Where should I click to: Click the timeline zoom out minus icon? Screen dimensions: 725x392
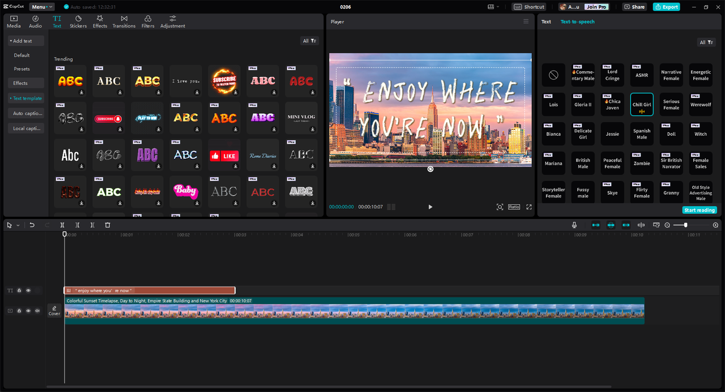click(667, 225)
